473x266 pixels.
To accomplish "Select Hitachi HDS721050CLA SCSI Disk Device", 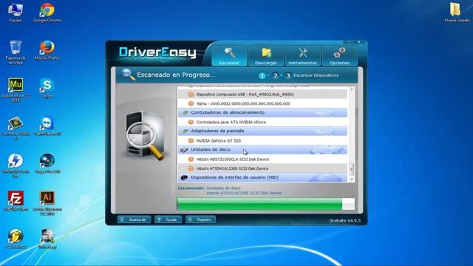I will pyautogui.click(x=262, y=160).
